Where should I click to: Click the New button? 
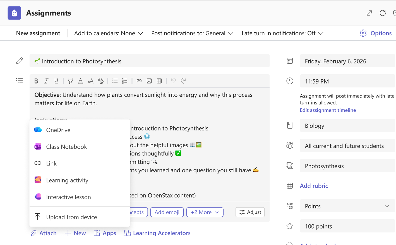(x=75, y=233)
